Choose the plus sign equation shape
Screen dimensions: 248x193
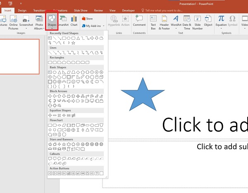click(x=50, y=115)
